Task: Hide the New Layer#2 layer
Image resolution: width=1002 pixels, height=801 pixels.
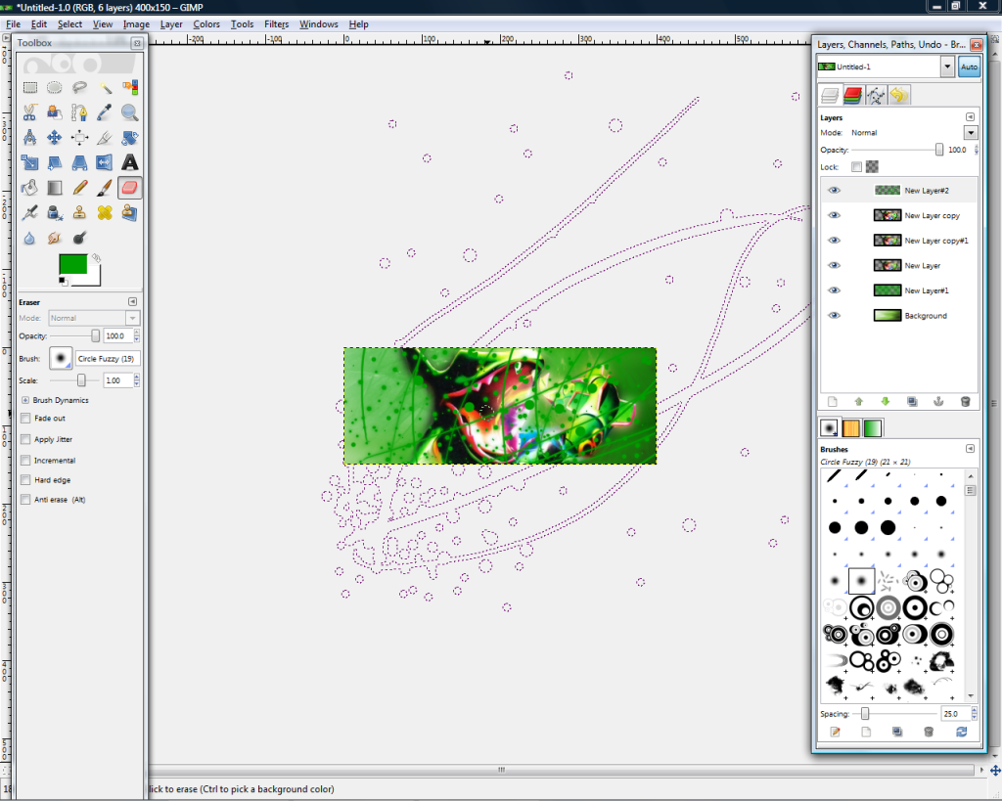Action: pos(834,191)
